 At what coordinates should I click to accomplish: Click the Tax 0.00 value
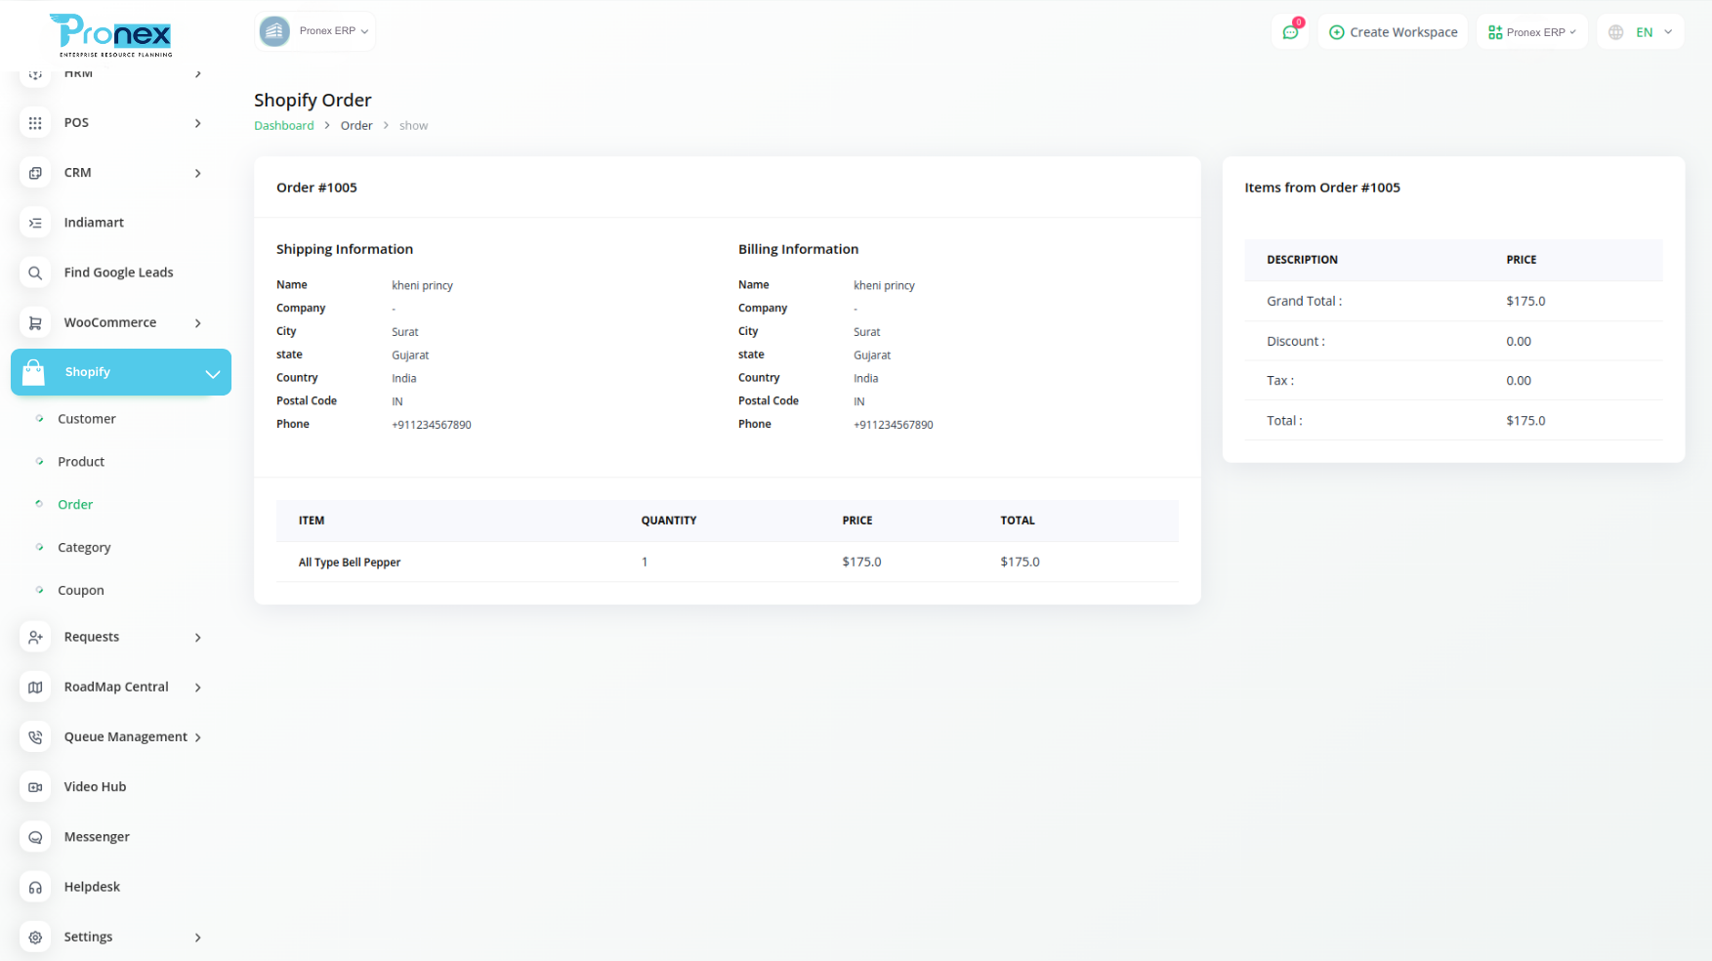(1519, 381)
